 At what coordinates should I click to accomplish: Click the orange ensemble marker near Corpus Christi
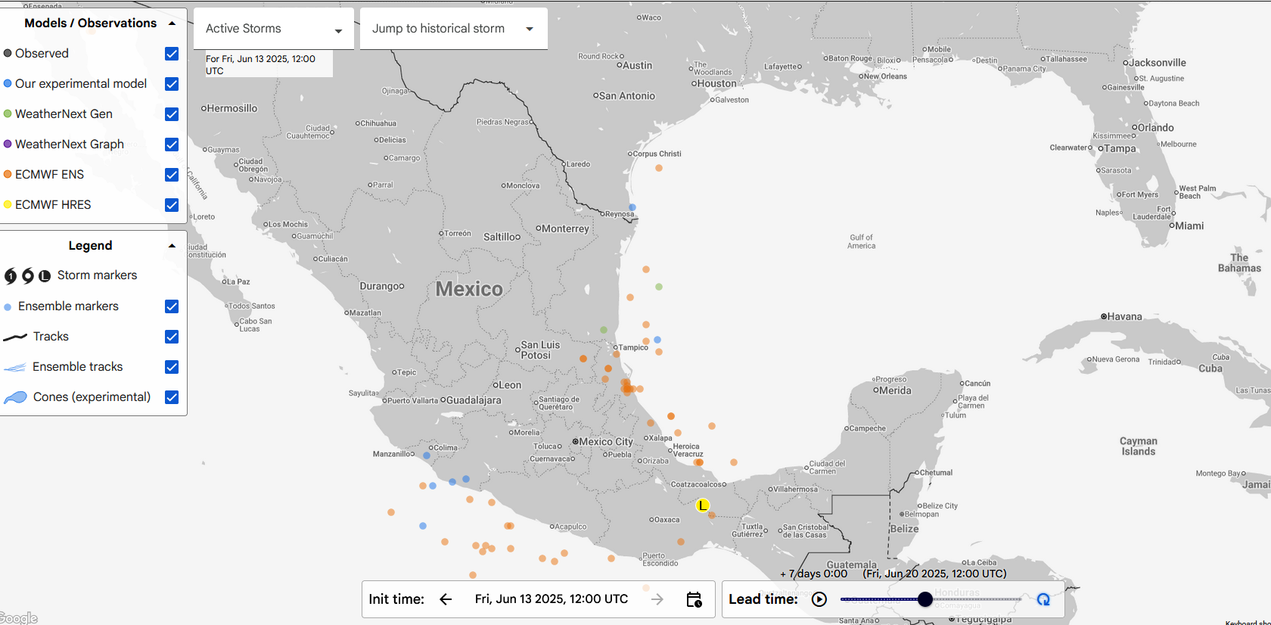(x=659, y=168)
